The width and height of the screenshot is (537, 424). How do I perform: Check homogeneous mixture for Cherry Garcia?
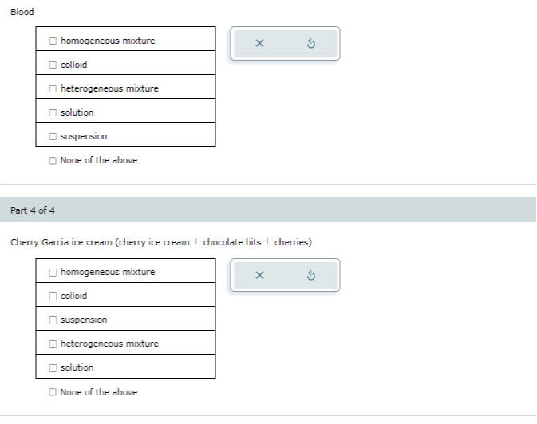click(53, 272)
